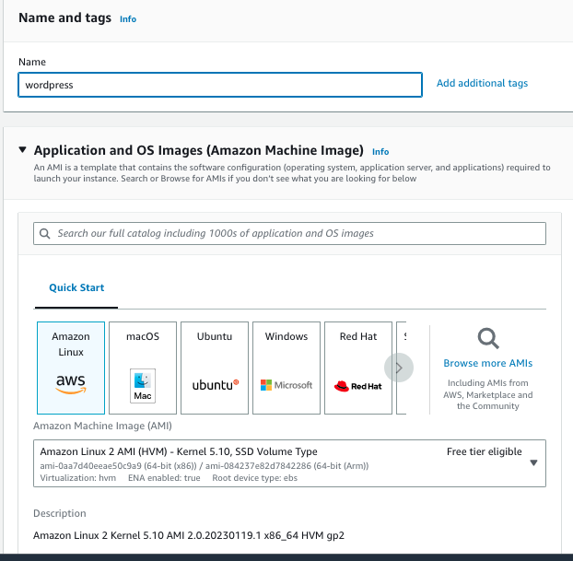Choose the Red Hat logo tile

coord(358,368)
